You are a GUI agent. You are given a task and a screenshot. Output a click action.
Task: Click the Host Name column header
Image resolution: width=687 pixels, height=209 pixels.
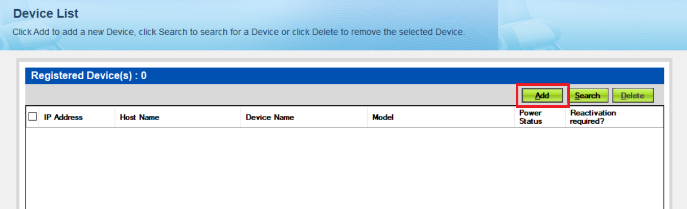(x=140, y=117)
